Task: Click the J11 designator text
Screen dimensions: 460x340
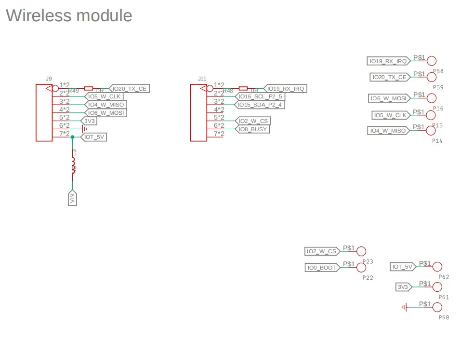Action: [x=202, y=79]
